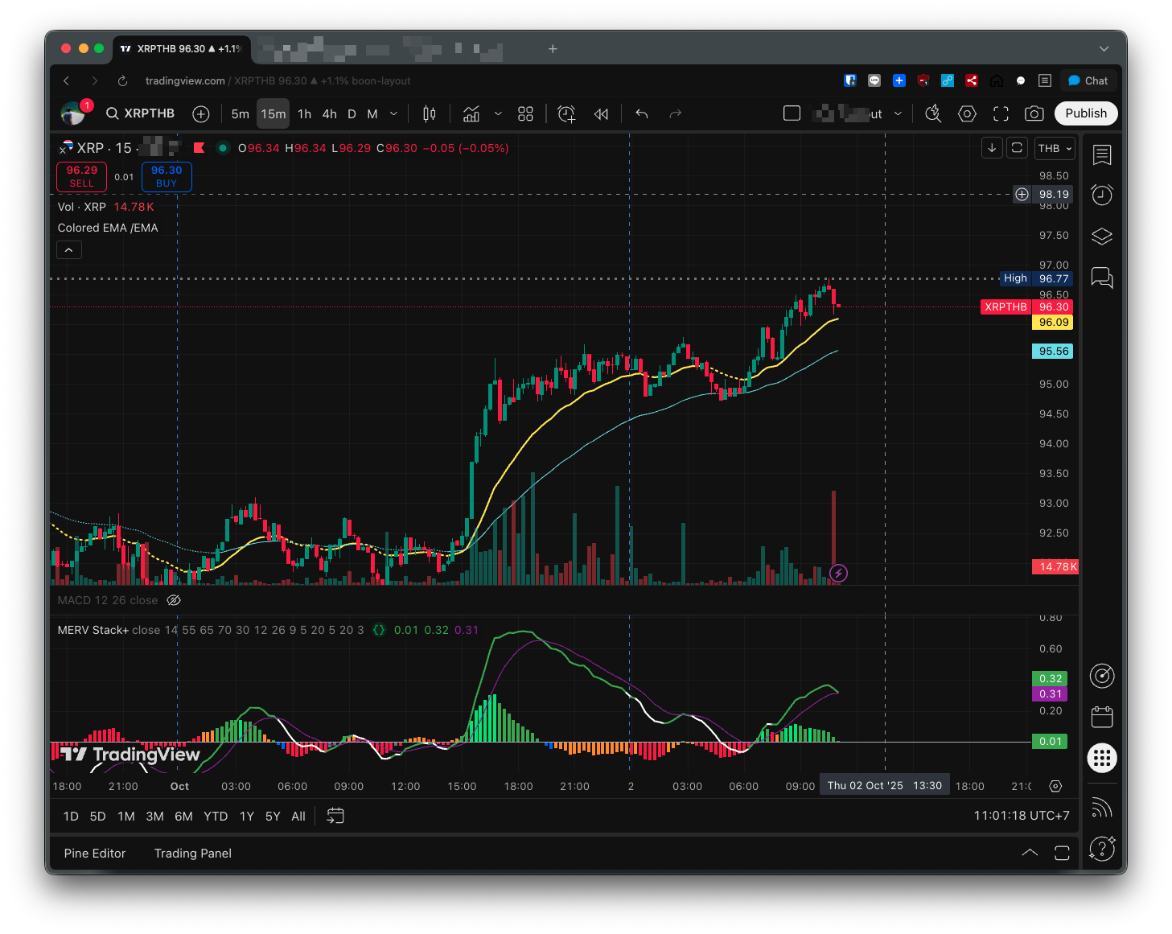Open layout templates grid icon
Image resolution: width=1172 pixels, height=934 pixels.
coord(525,114)
